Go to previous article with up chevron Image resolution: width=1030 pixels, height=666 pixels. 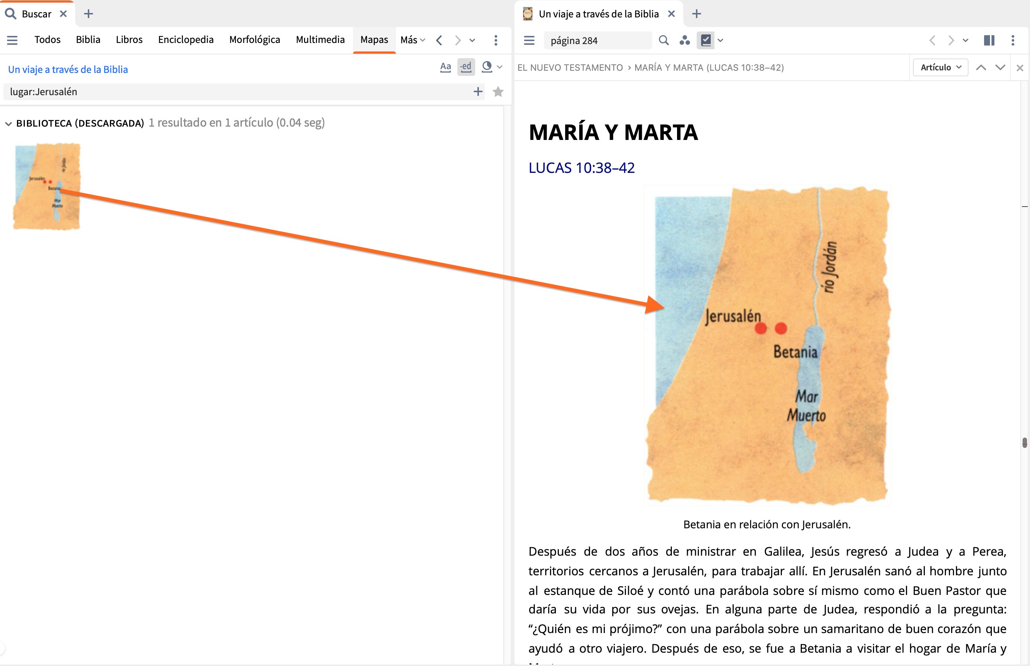point(981,67)
